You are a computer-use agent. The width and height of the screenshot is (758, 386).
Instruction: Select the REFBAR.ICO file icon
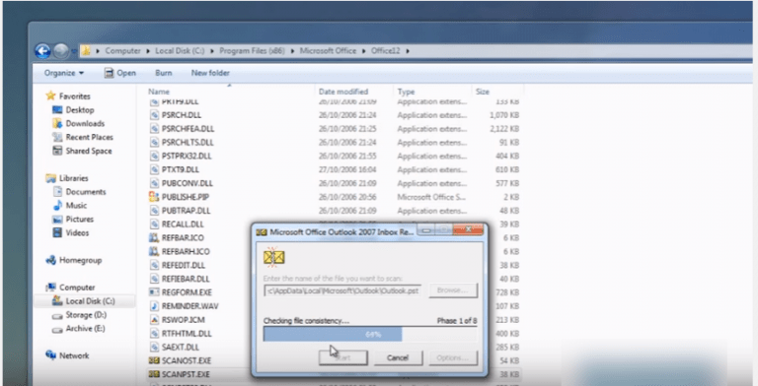point(154,238)
